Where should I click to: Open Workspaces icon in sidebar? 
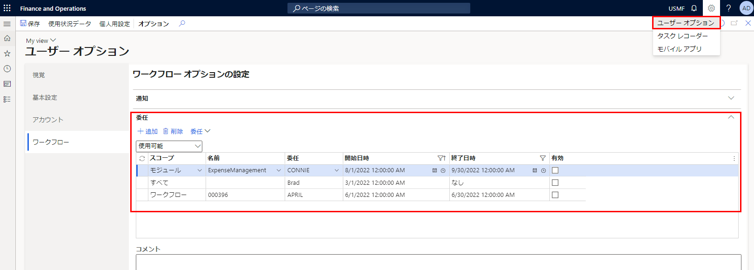tap(7, 84)
